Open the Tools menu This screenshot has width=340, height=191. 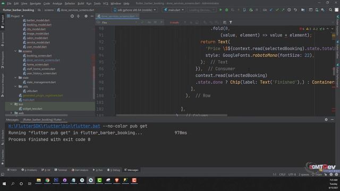[97, 4]
